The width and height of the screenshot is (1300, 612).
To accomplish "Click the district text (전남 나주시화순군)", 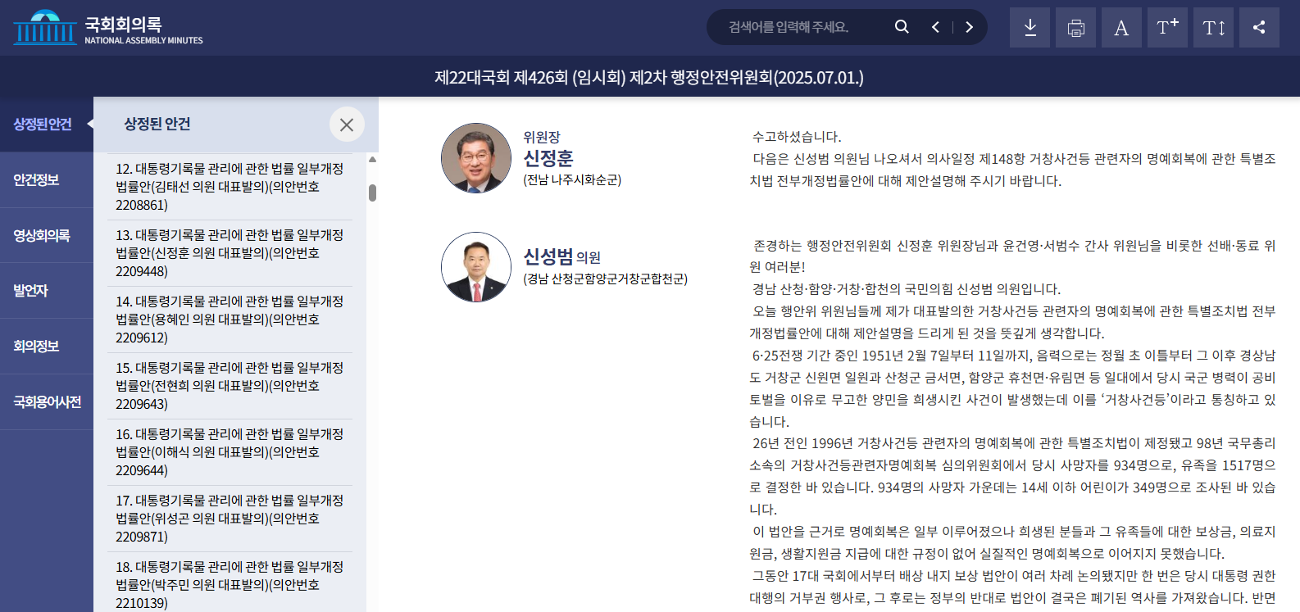I will coord(572,180).
